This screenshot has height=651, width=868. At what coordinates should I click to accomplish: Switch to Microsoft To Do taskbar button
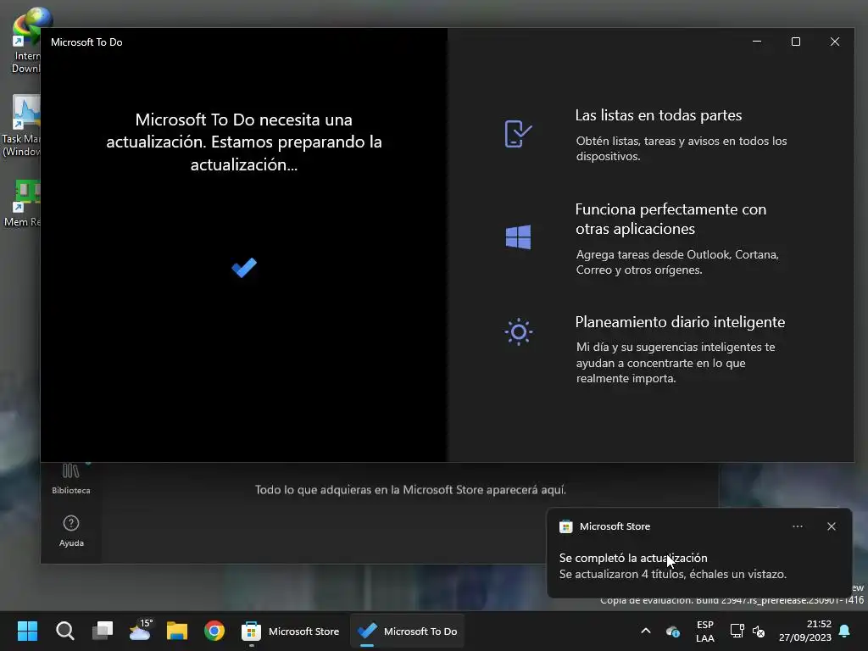[x=408, y=631]
